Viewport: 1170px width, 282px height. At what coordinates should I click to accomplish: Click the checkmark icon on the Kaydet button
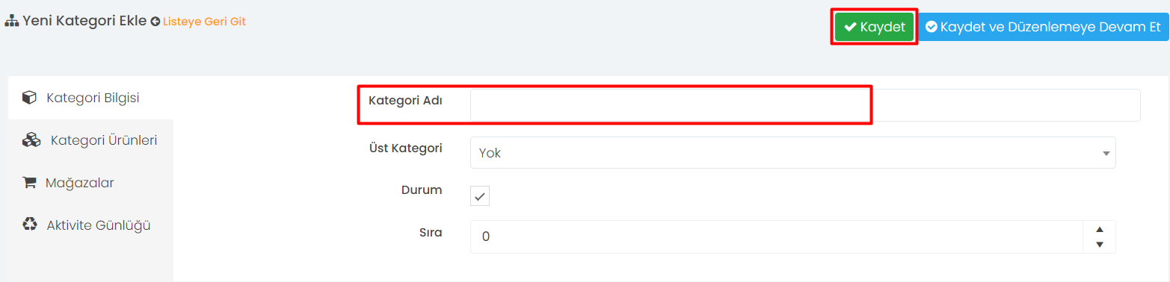point(850,27)
